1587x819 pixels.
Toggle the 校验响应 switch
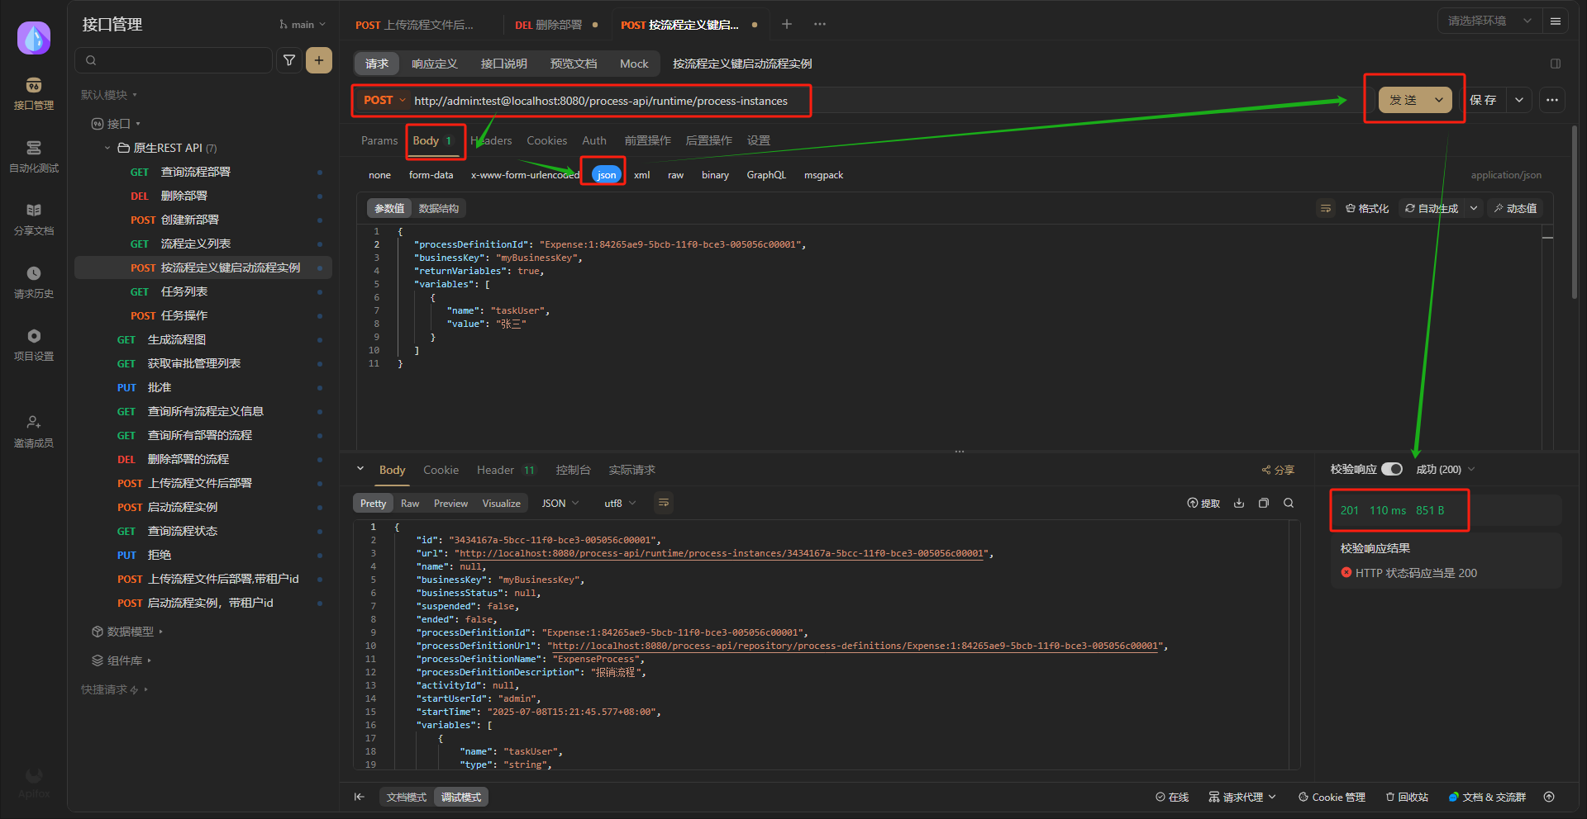click(x=1392, y=469)
